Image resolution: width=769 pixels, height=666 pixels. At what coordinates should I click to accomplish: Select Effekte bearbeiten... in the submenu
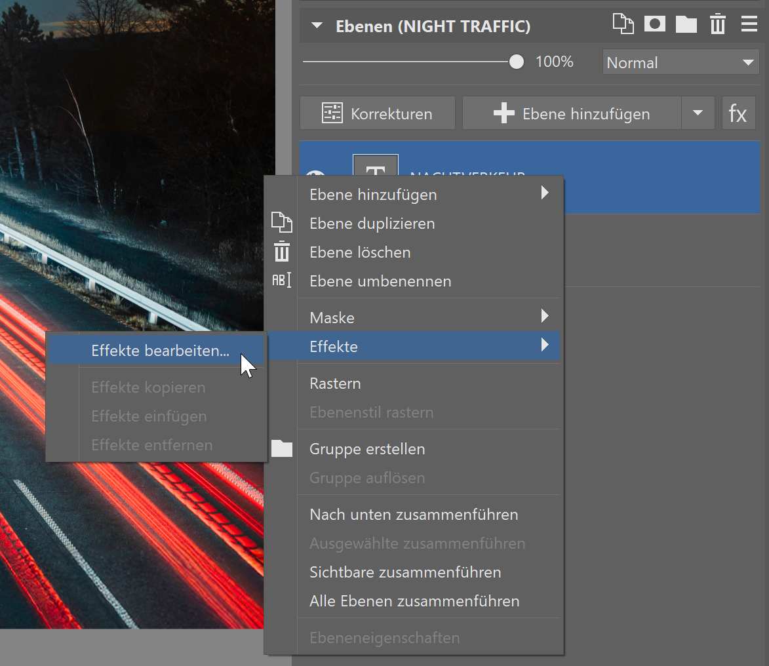(x=160, y=351)
